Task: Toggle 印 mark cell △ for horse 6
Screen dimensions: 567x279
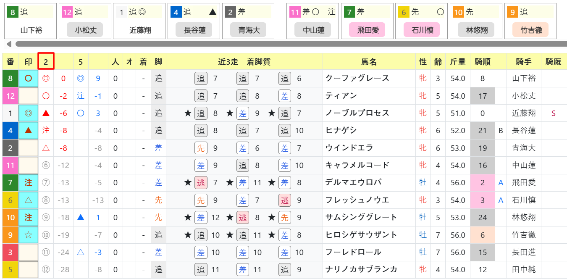Action: coord(28,200)
